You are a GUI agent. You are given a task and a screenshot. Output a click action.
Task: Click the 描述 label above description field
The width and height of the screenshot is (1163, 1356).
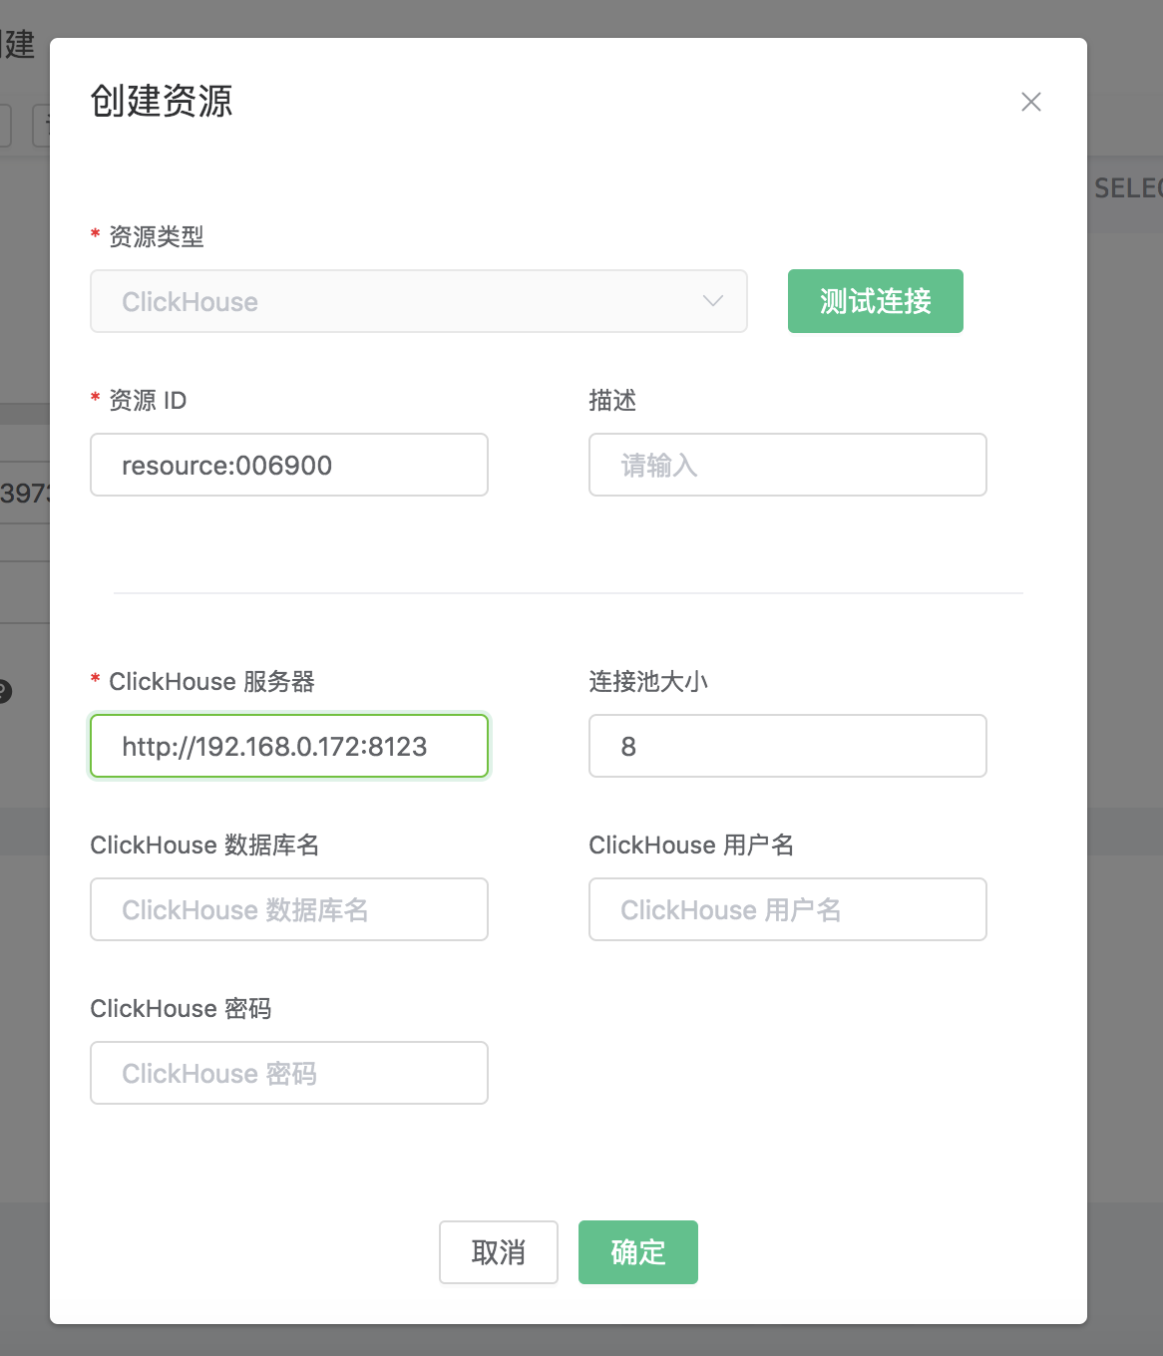(612, 400)
